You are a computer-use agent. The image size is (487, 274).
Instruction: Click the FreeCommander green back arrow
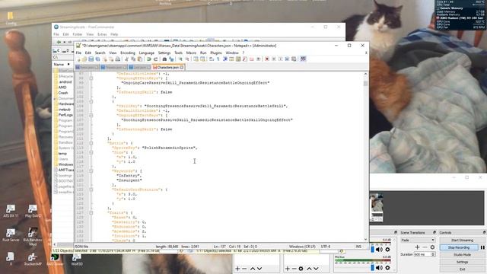(59, 42)
